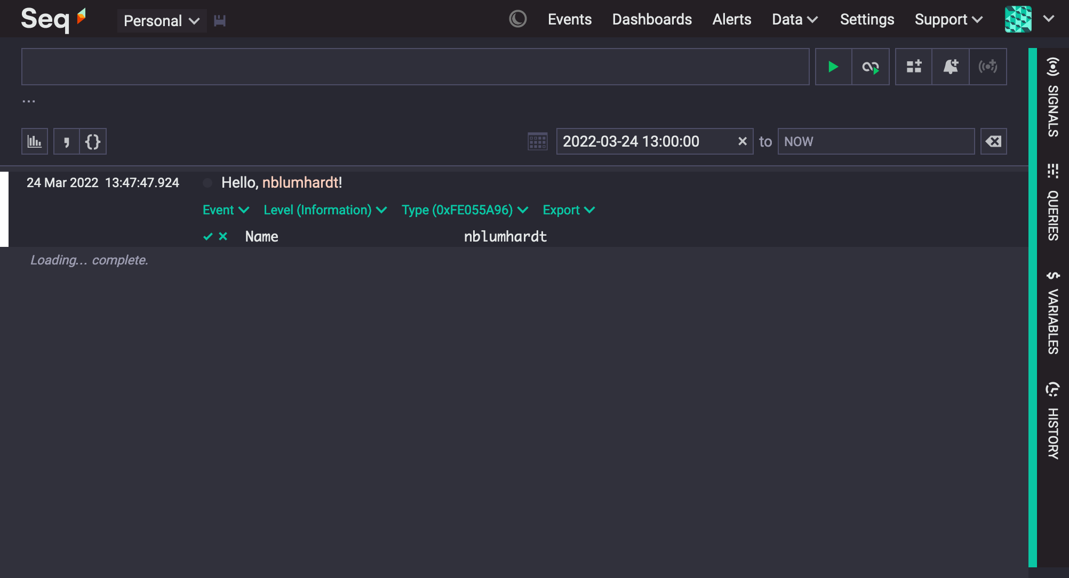1069x578 pixels.
Task: Click the 'Loading... complete.' status text
Action: pyautogui.click(x=89, y=260)
